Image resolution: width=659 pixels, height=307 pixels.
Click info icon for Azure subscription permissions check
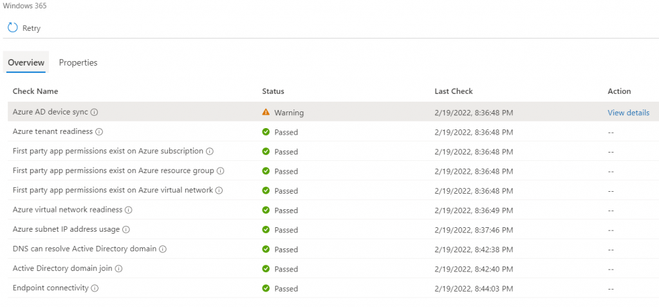pyautogui.click(x=209, y=151)
